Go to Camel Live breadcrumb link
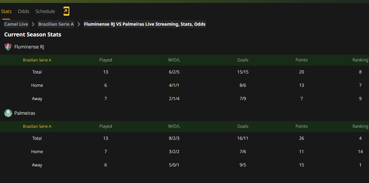The height and width of the screenshot is (183, 369). (x=16, y=24)
